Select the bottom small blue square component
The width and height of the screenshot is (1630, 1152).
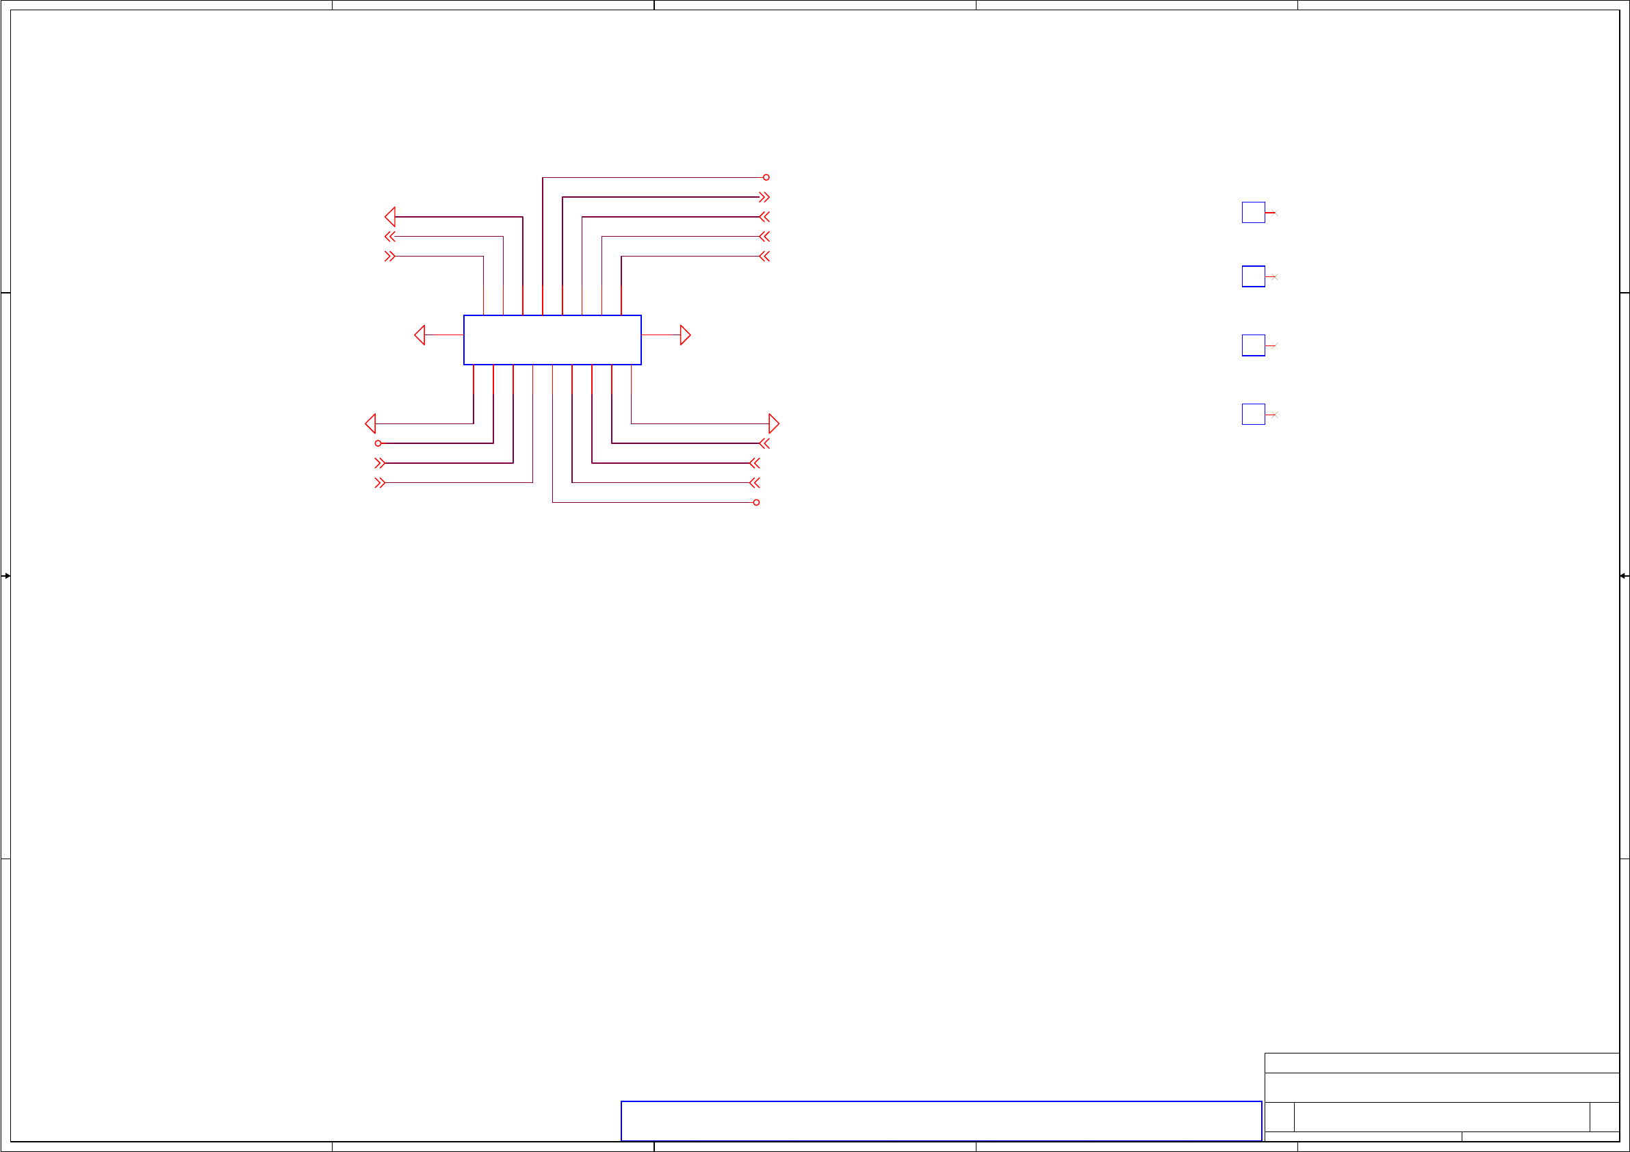pyautogui.click(x=1253, y=414)
